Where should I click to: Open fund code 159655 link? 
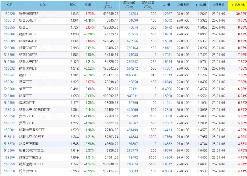[9, 27]
